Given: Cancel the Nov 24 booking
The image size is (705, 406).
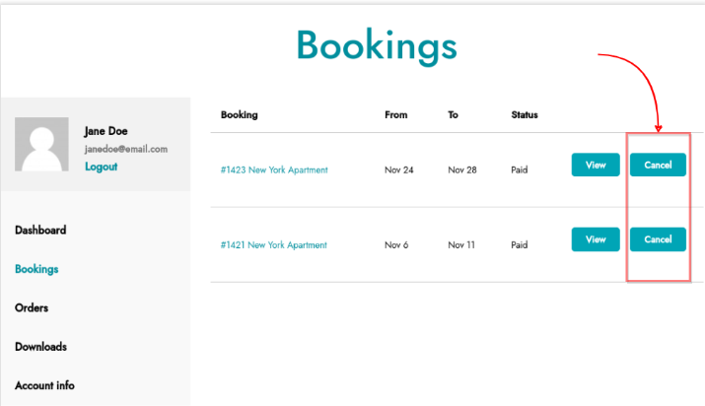Looking at the screenshot, I should click(x=658, y=165).
